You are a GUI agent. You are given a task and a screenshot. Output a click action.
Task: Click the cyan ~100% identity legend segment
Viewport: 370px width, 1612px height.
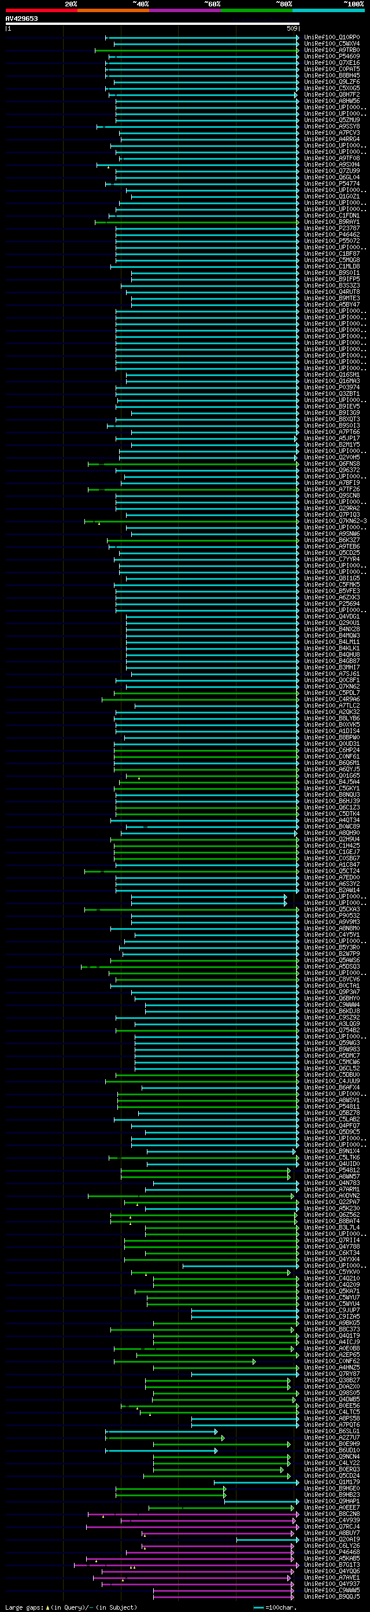[328, 10]
